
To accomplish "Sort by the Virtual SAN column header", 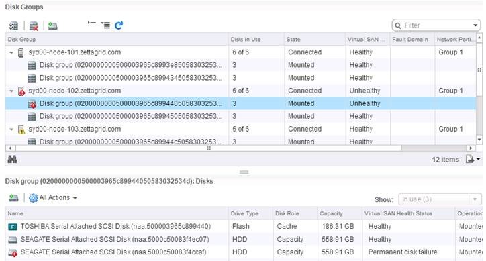I will pos(367,40).
